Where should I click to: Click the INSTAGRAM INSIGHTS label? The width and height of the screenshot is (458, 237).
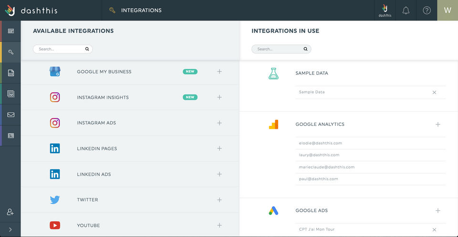point(103,97)
